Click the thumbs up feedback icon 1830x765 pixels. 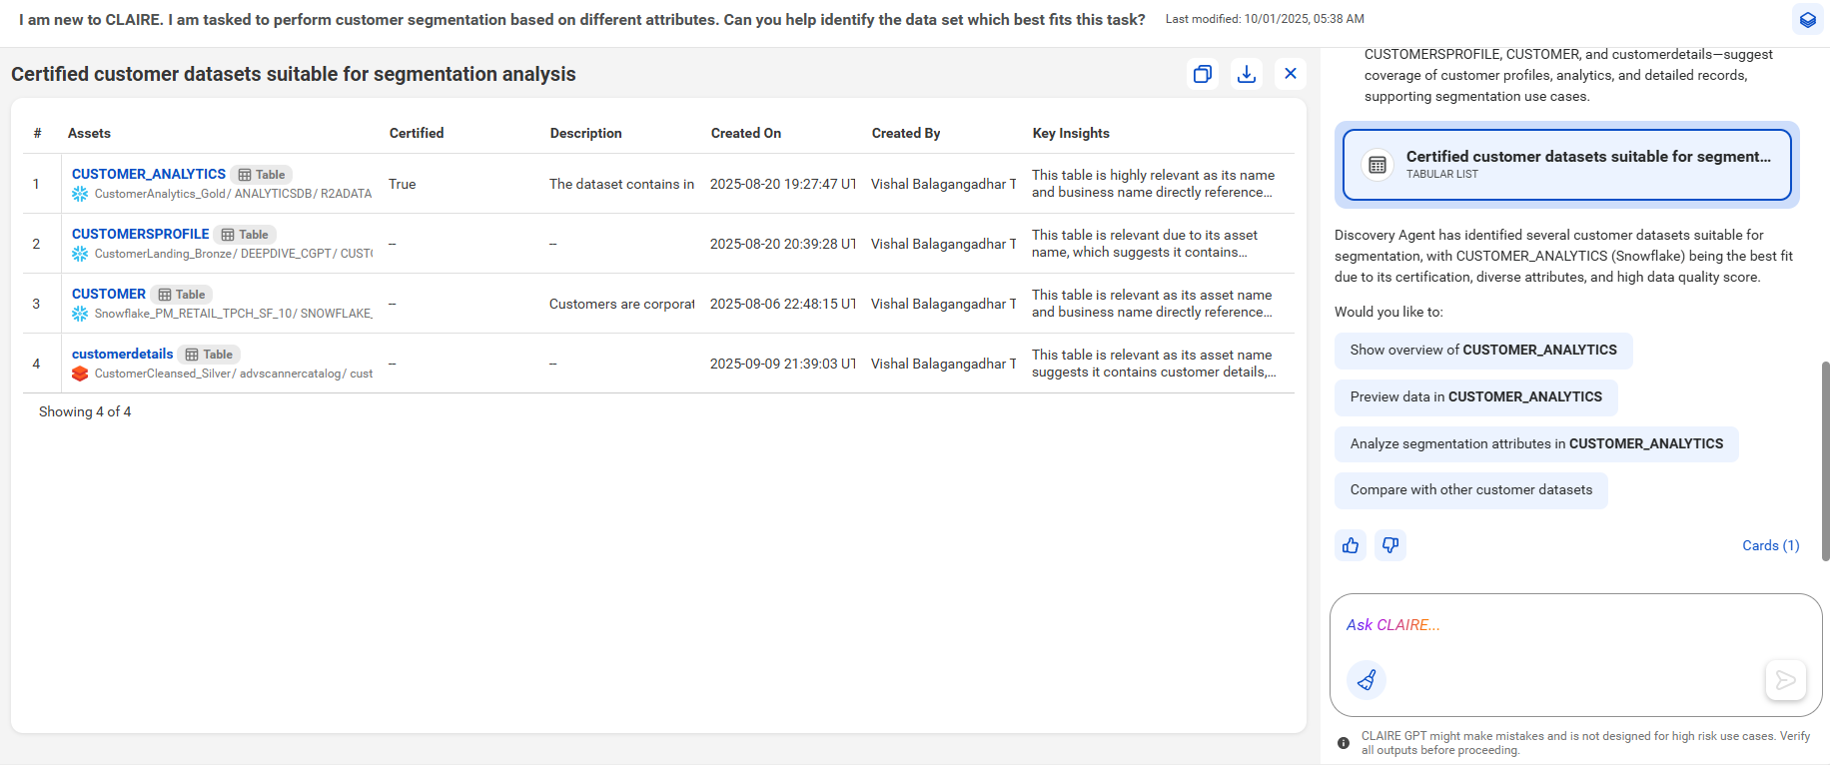(1351, 545)
